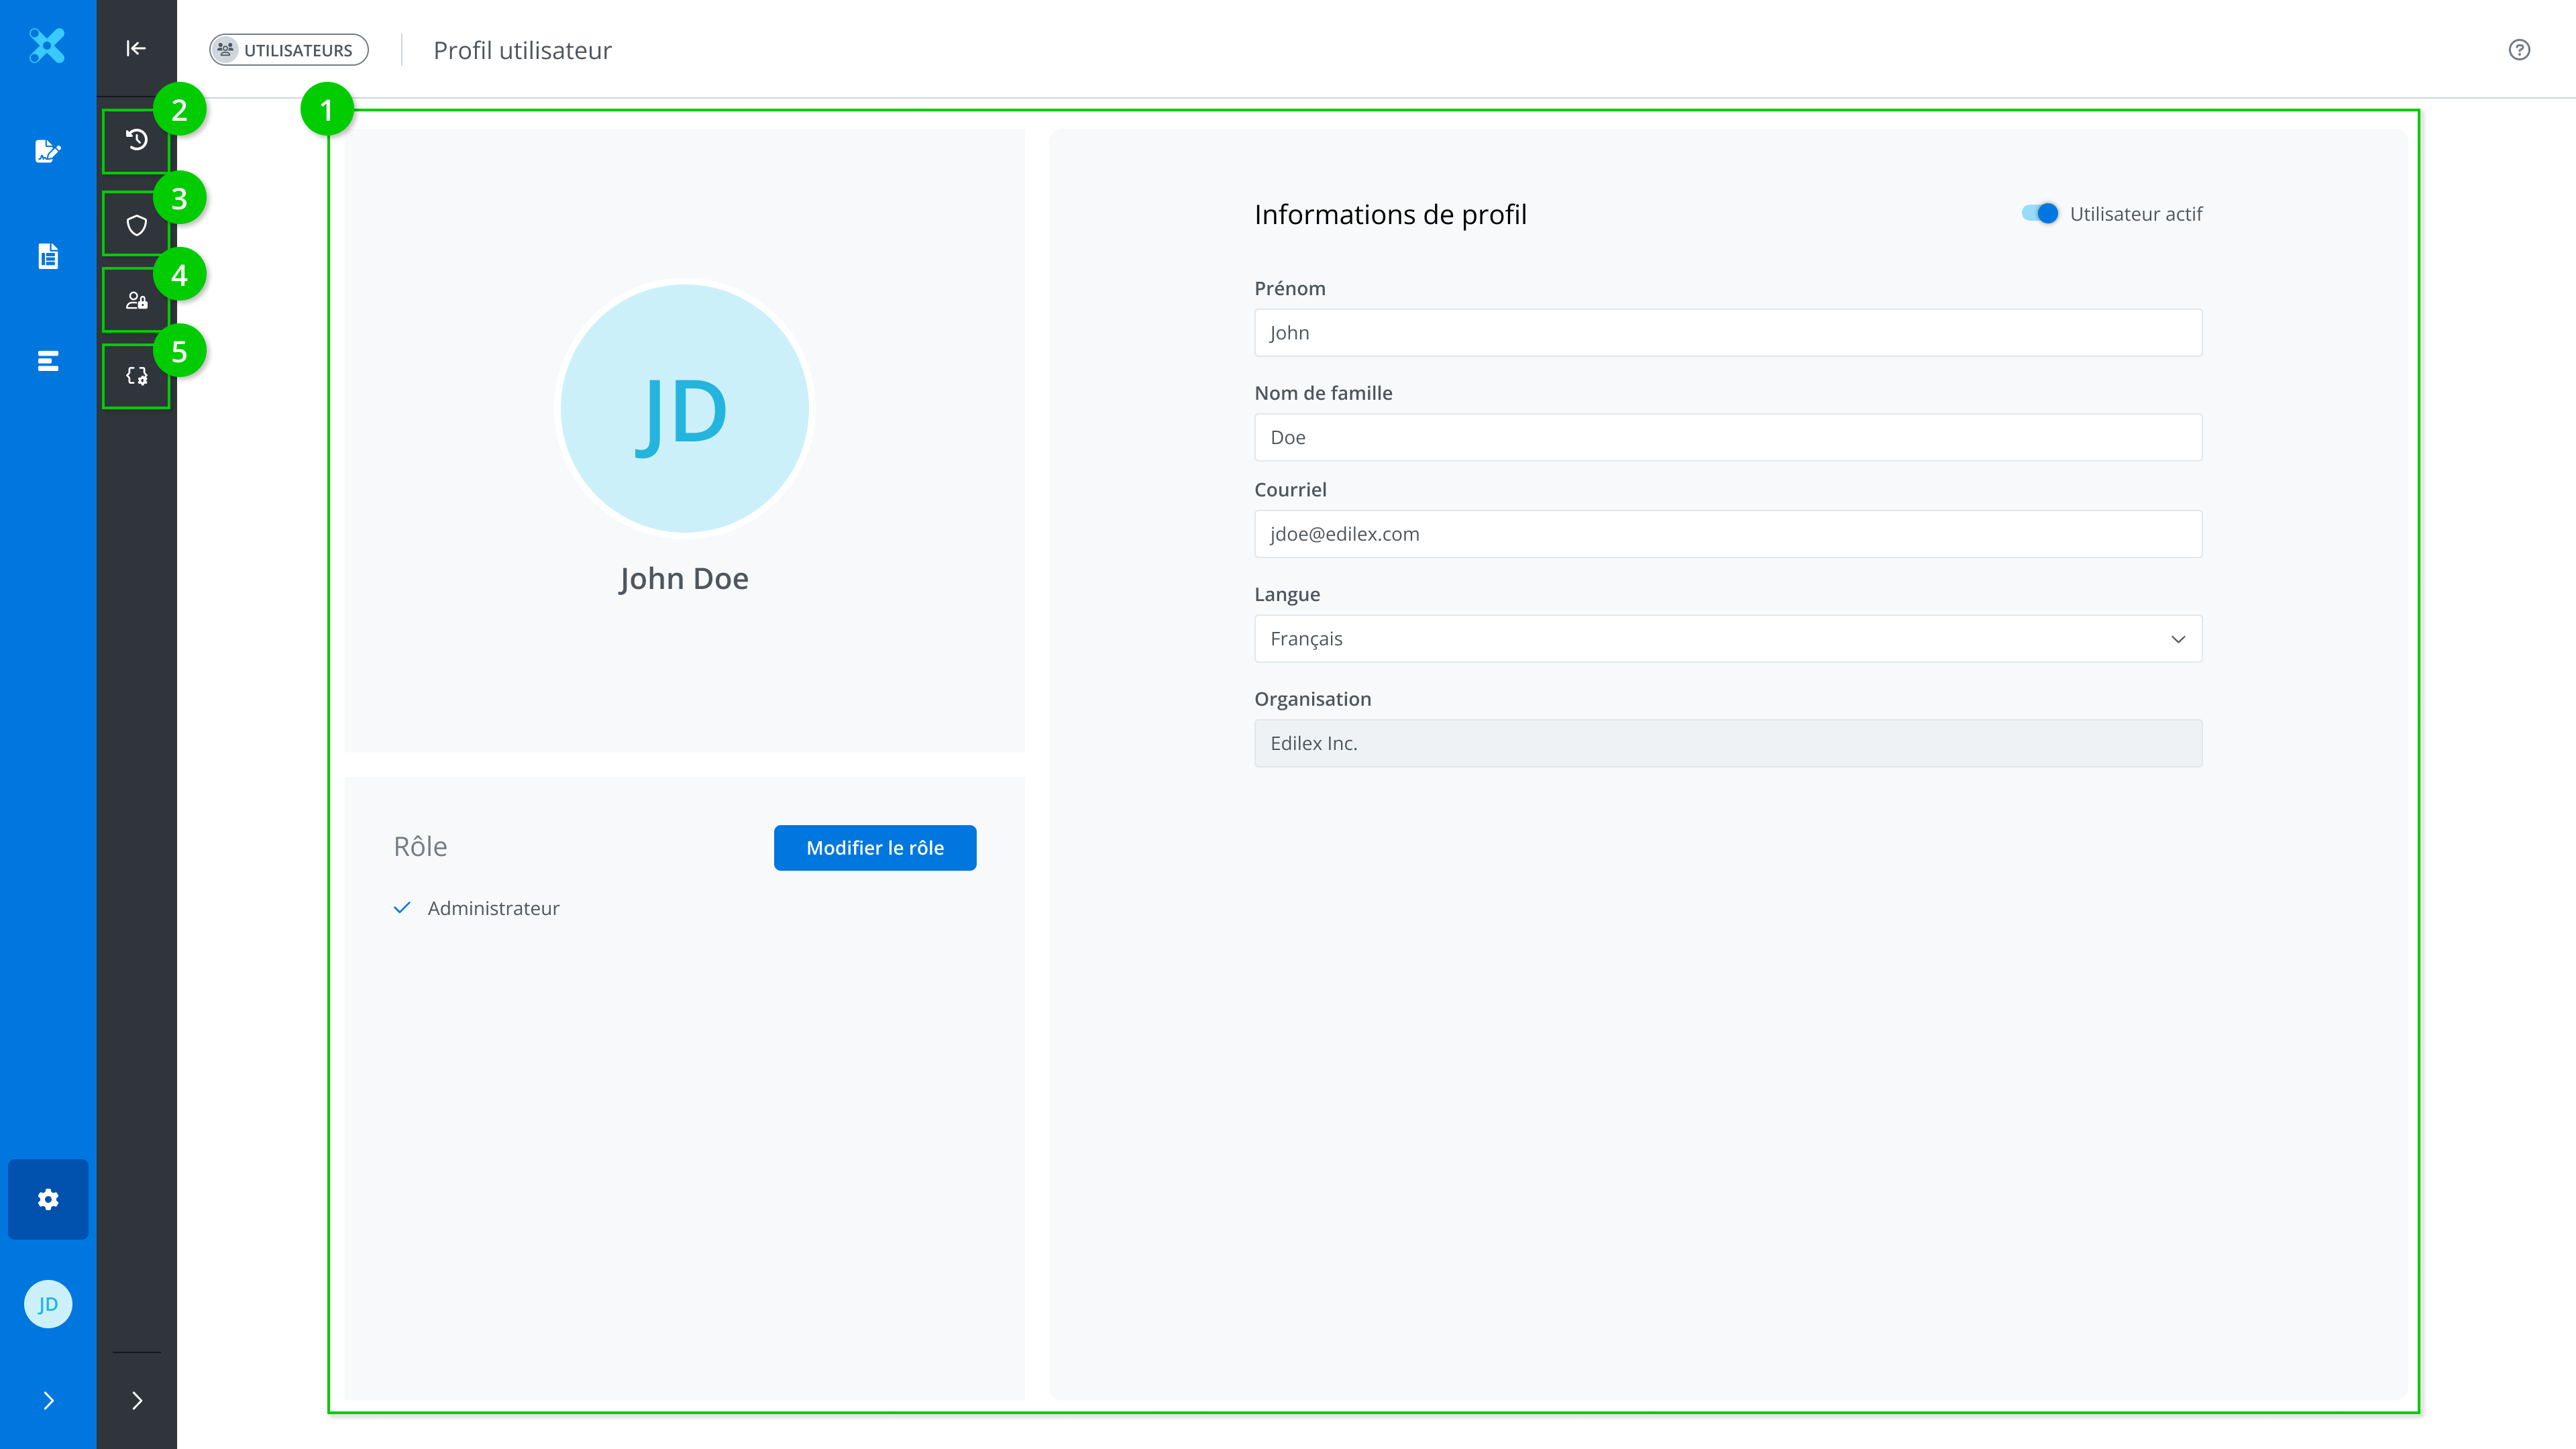
Task: Click the Edilex X logo
Action: pos(47,46)
